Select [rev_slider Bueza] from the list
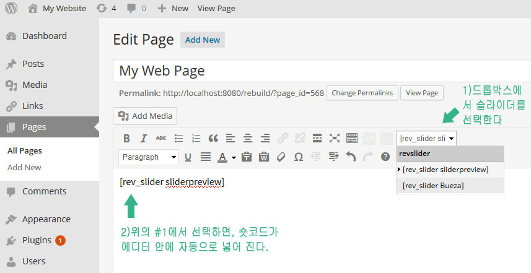 coord(432,185)
